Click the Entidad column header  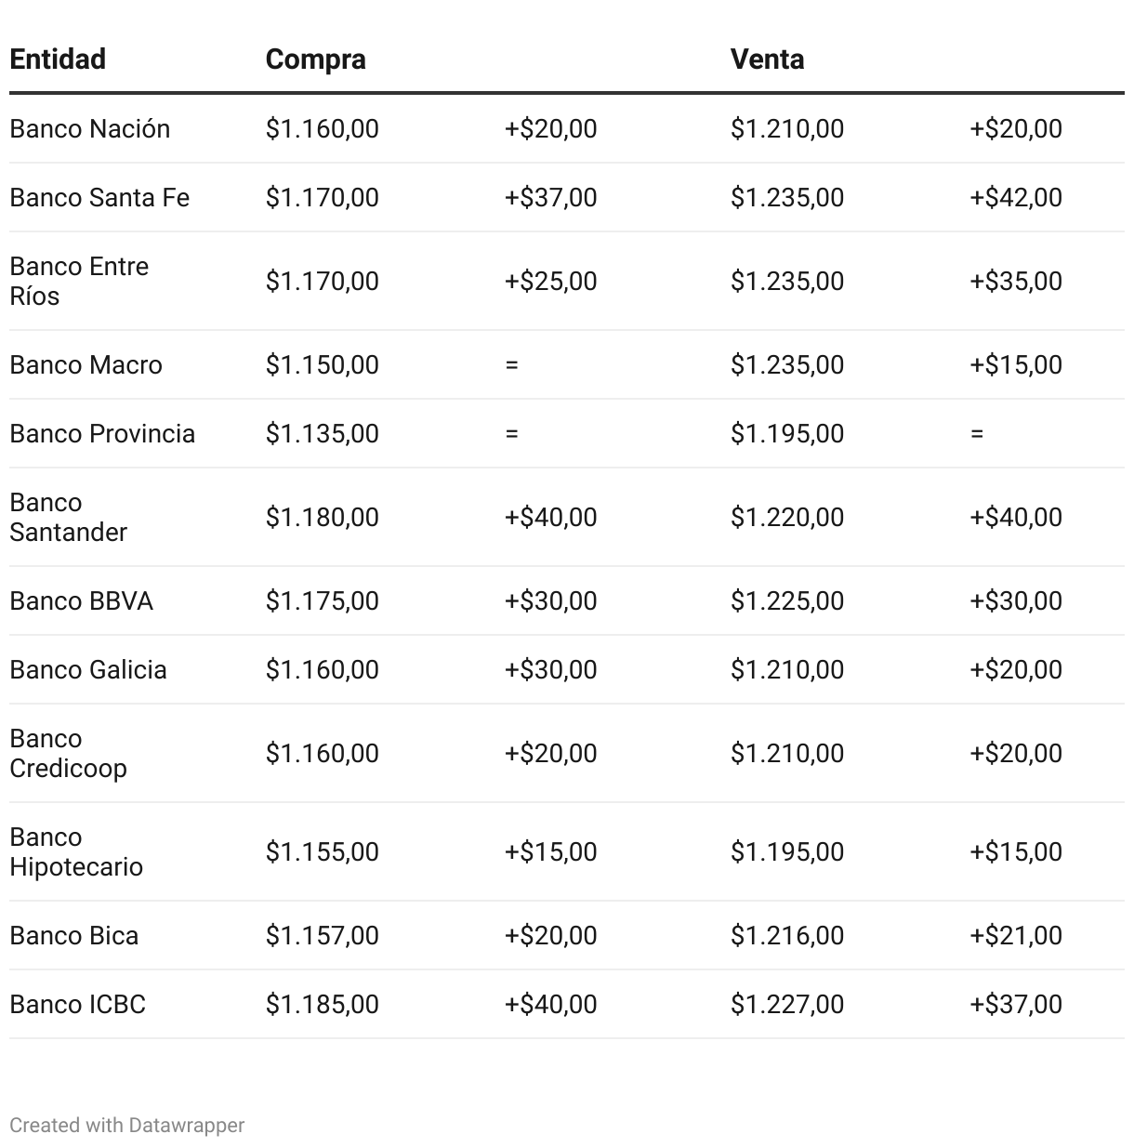click(x=58, y=59)
